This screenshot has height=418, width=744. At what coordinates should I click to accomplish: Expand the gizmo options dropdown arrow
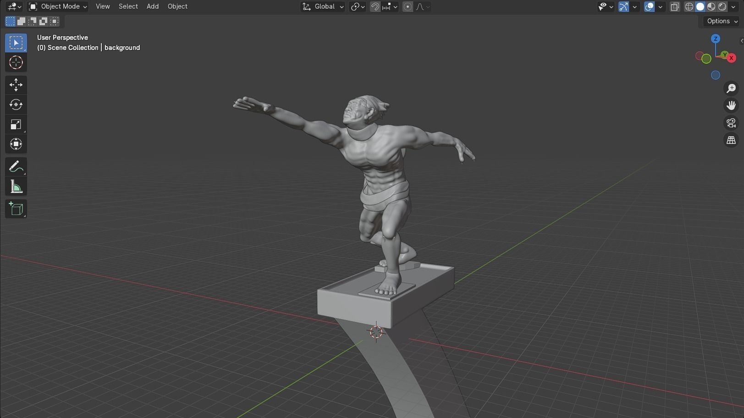(x=634, y=6)
